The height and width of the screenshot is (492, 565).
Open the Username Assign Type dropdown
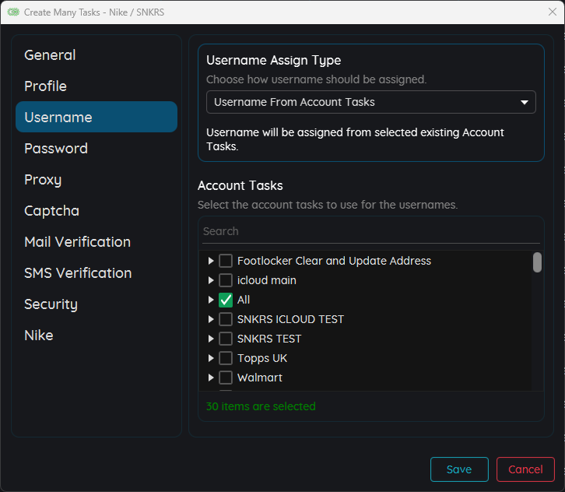pos(370,102)
